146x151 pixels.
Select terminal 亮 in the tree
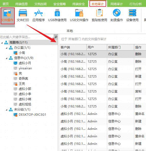pyautogui.click(x=20, y=73)
